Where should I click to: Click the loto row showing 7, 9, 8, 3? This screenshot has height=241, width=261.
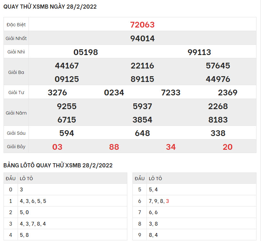[159, 201]
